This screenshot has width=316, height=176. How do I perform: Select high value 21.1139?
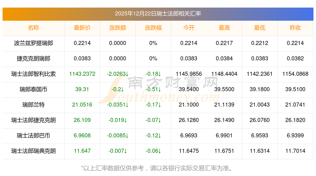(224, 105)
